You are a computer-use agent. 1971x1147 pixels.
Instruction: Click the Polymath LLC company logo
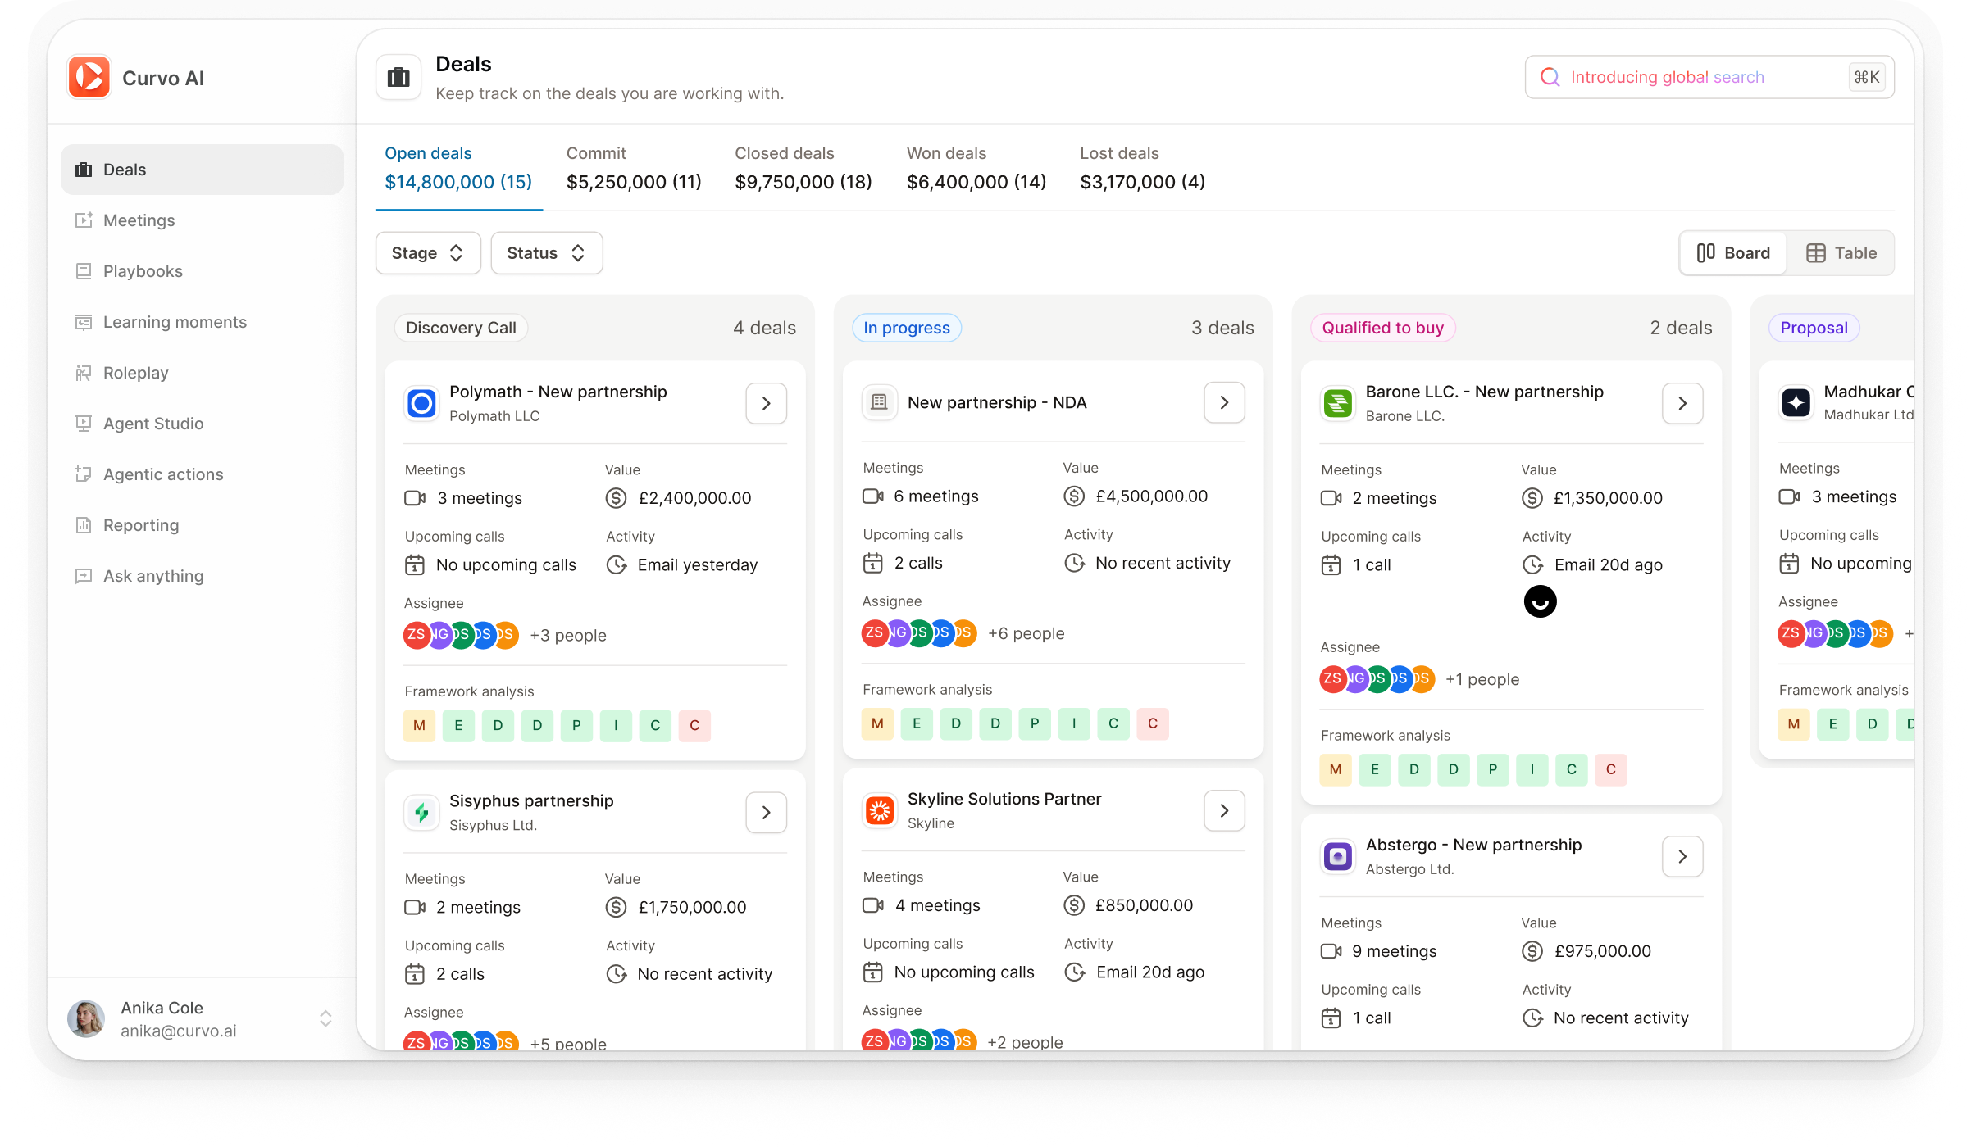pos(421,403)
